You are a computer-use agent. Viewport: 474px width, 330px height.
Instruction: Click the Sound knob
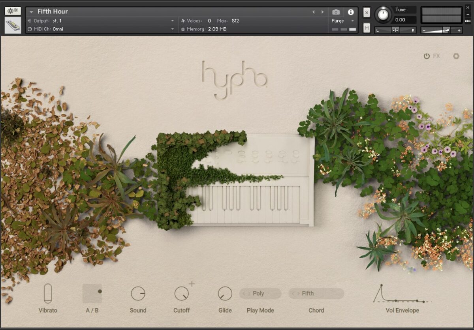pos(138,294)
